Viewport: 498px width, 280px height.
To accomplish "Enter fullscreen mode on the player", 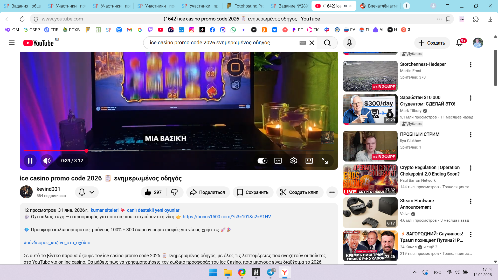I will tap(324, 161).
